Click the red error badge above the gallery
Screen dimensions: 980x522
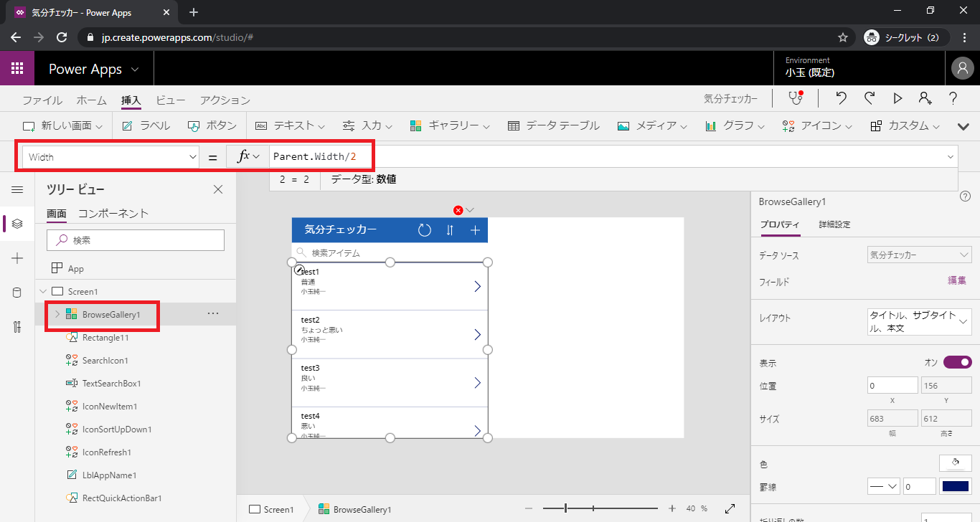coord(458,210)
